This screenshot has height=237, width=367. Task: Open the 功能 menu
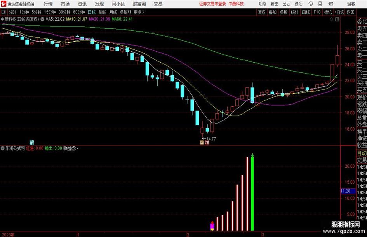click(263, 4)
